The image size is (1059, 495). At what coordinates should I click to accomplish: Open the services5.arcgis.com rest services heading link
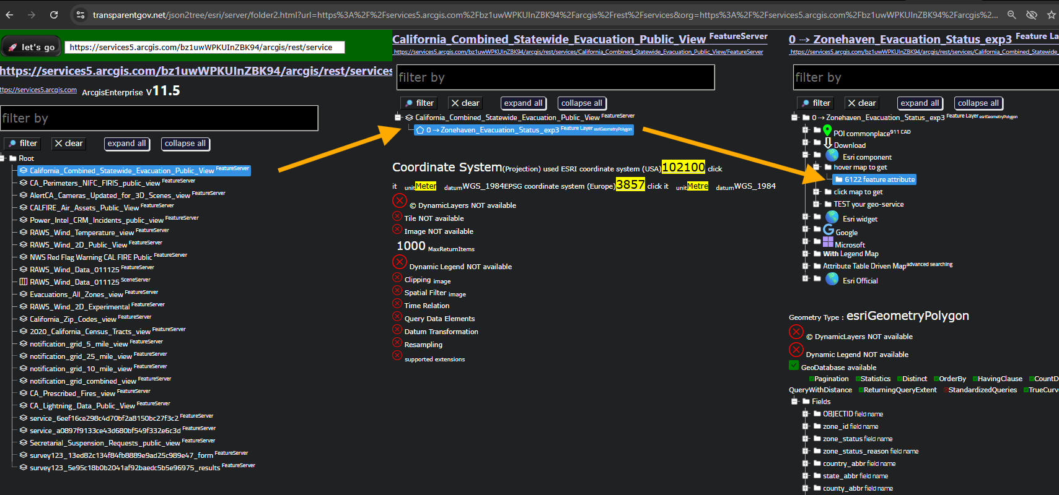(x=196, y=71)
